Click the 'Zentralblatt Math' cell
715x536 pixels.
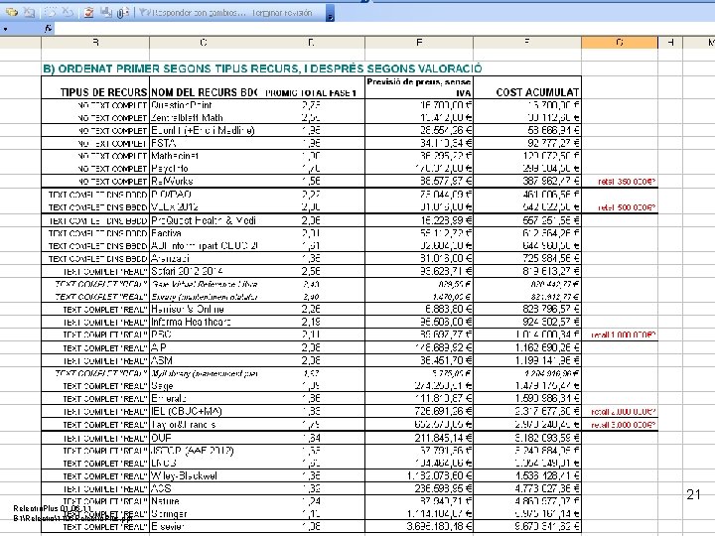pos(204,117)
